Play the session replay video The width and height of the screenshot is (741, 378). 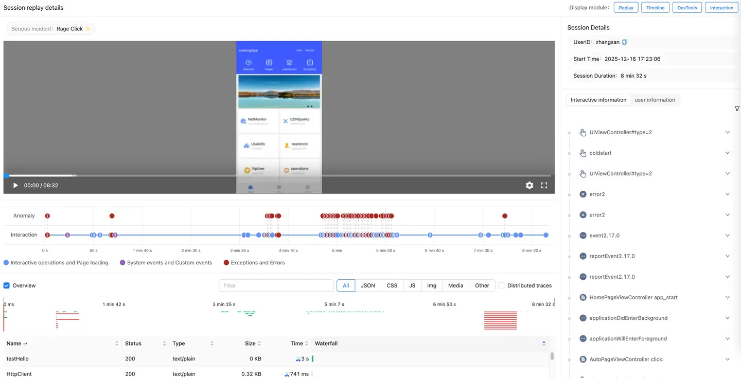15,186
